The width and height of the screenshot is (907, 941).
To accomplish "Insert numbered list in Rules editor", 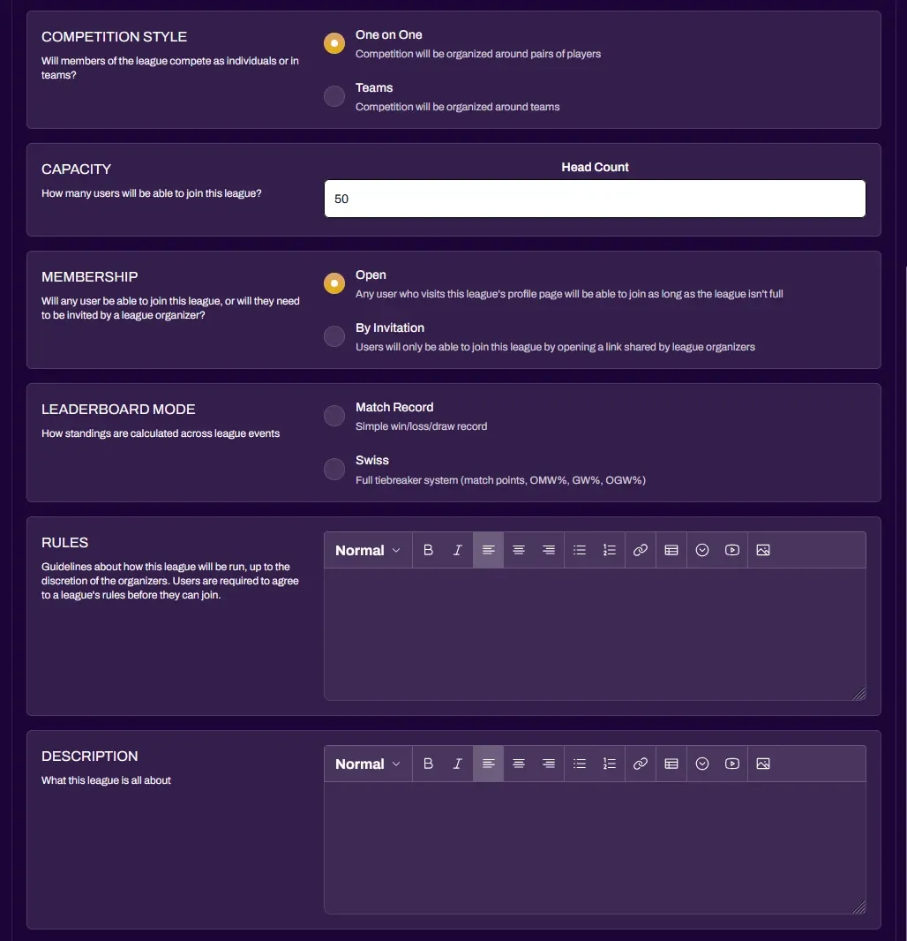I will (x=610, y=550).
